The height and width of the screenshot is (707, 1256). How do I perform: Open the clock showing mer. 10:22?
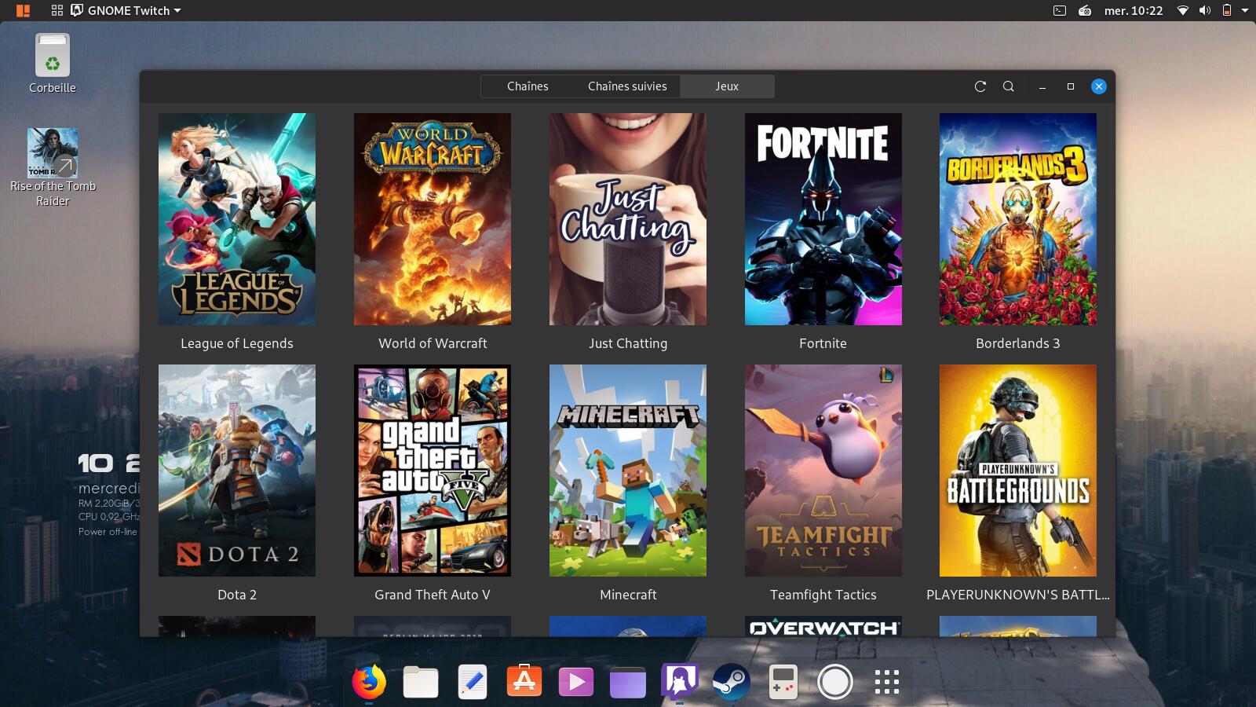[1134, 10]
